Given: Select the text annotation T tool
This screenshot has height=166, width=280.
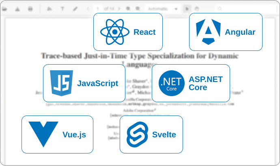Looking at the screenshot, I should (x=62, y=9).
